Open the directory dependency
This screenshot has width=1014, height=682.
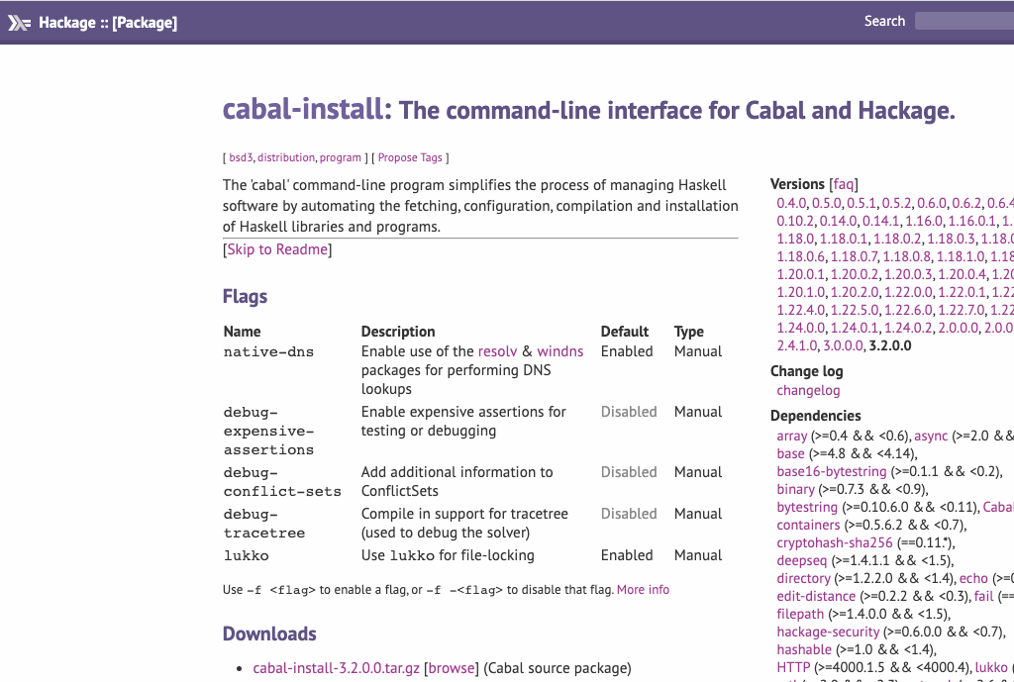pyautogui.click(x=803, y=579)
